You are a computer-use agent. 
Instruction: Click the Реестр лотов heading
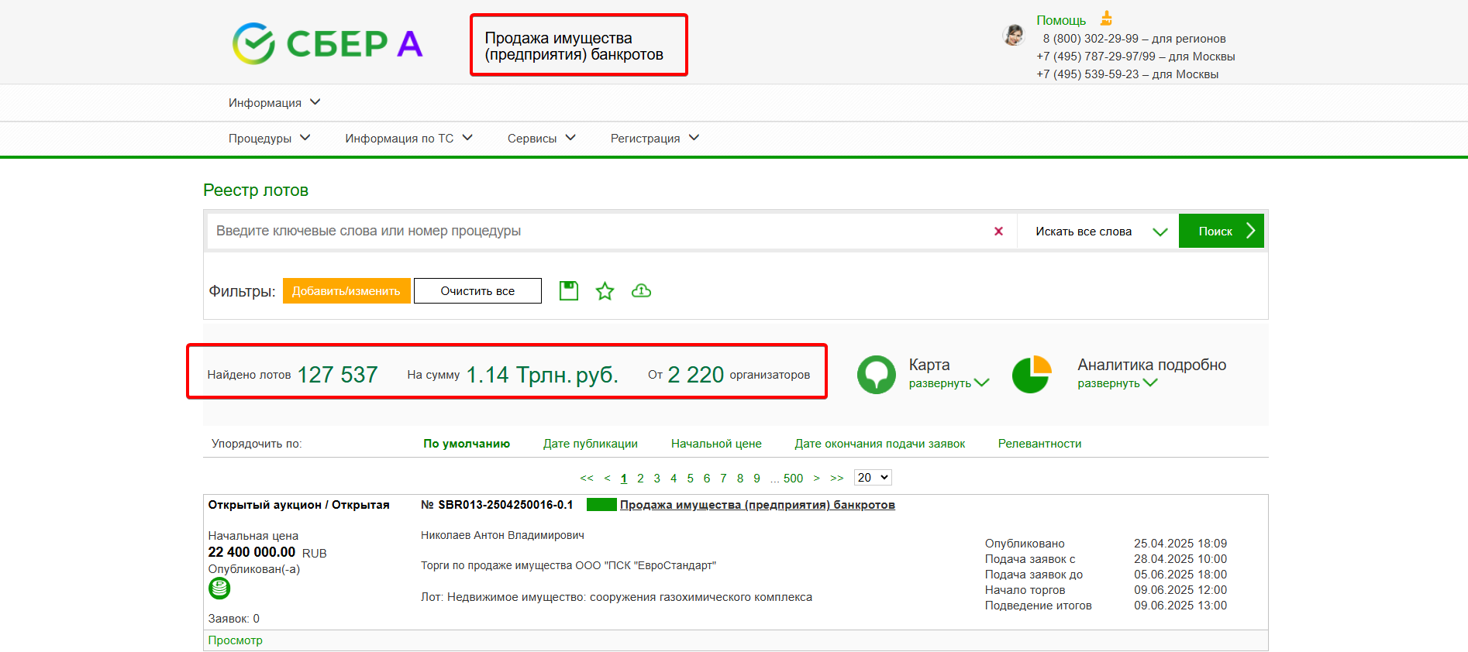click(256, 190)
